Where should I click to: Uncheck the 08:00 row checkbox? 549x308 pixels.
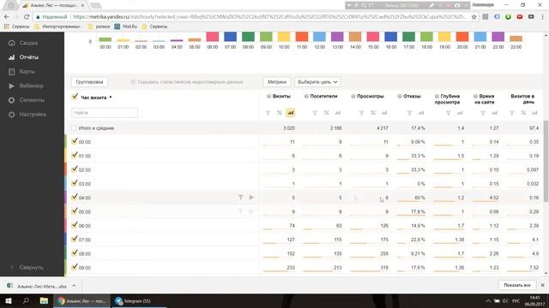75,253
